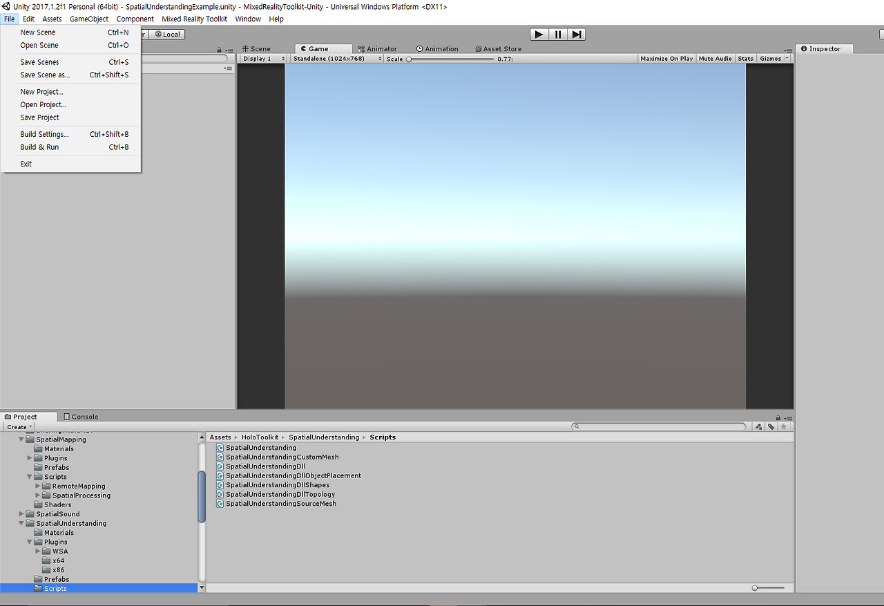Open the Standalone (1024x768) resolution dropdown
This screenshot has width=884, height=606.
tap(336, 59)
